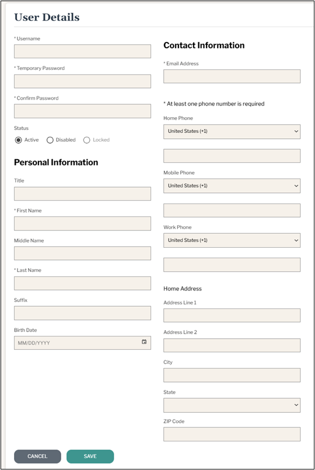
Task: Choose the Disabled status radio option
Action: [x=50, y=140]
